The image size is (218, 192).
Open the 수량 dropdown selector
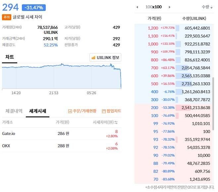(207, 7)
